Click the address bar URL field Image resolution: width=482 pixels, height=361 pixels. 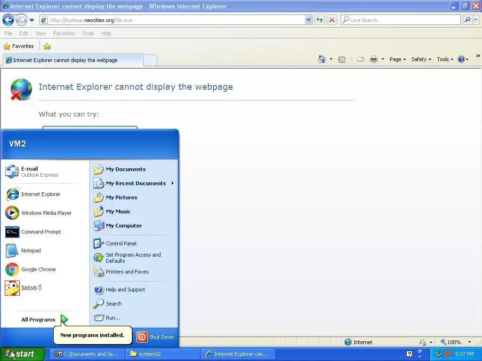coord(172,20)
